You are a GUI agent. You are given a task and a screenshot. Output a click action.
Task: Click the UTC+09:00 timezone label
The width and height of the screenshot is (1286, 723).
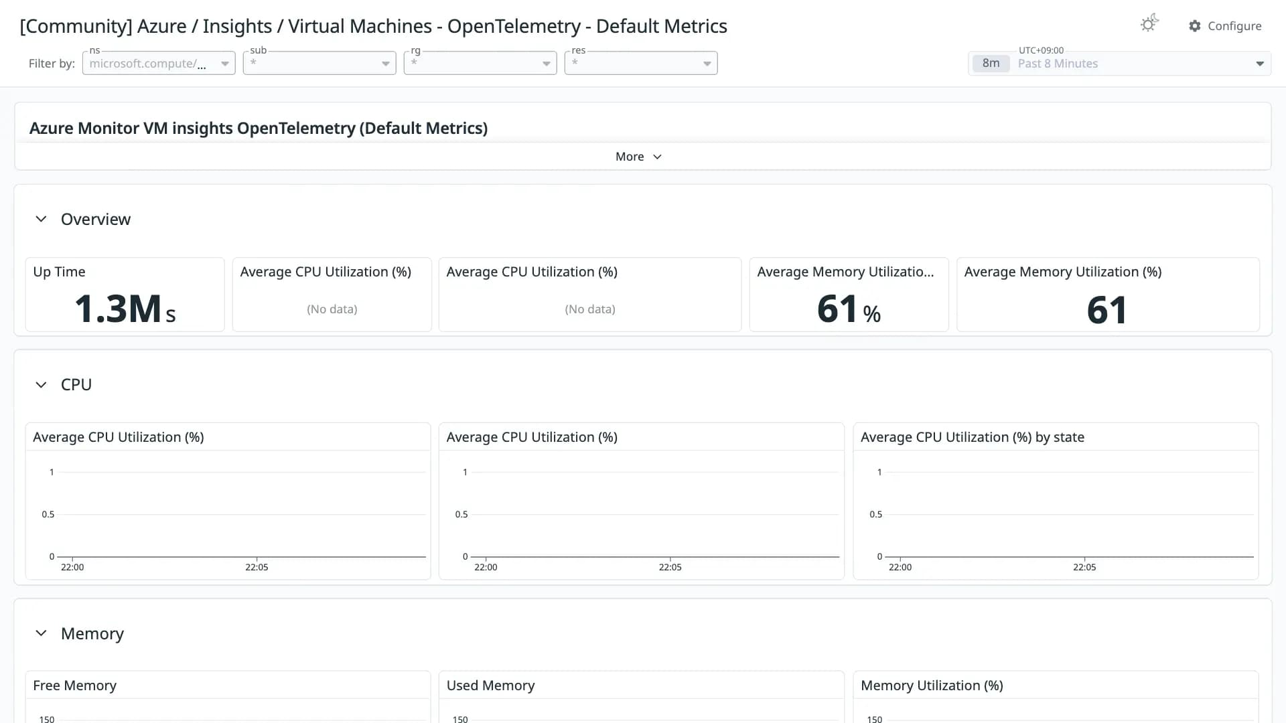(1041, 50)
